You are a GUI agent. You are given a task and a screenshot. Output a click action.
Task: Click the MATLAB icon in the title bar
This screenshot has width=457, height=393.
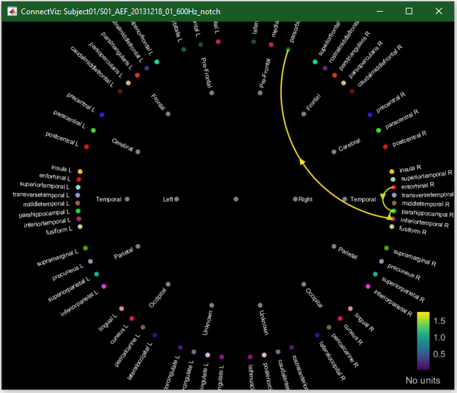point(10,12)
